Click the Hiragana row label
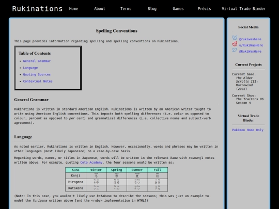 click(x=75, y=182)
